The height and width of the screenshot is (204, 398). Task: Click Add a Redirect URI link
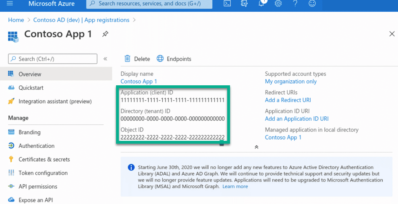point(288,100)
